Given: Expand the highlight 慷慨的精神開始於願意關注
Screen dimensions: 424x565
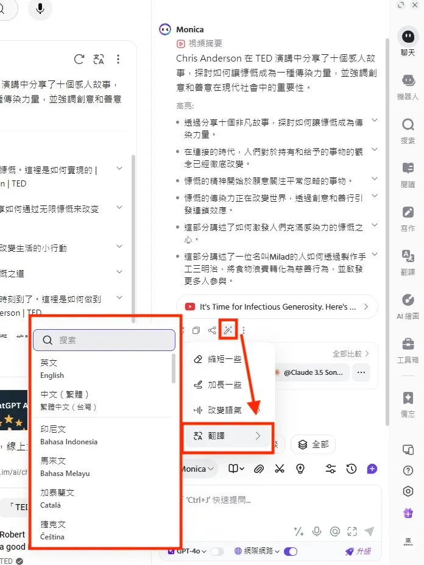Looking at the screenshot, I should point(375,179).
